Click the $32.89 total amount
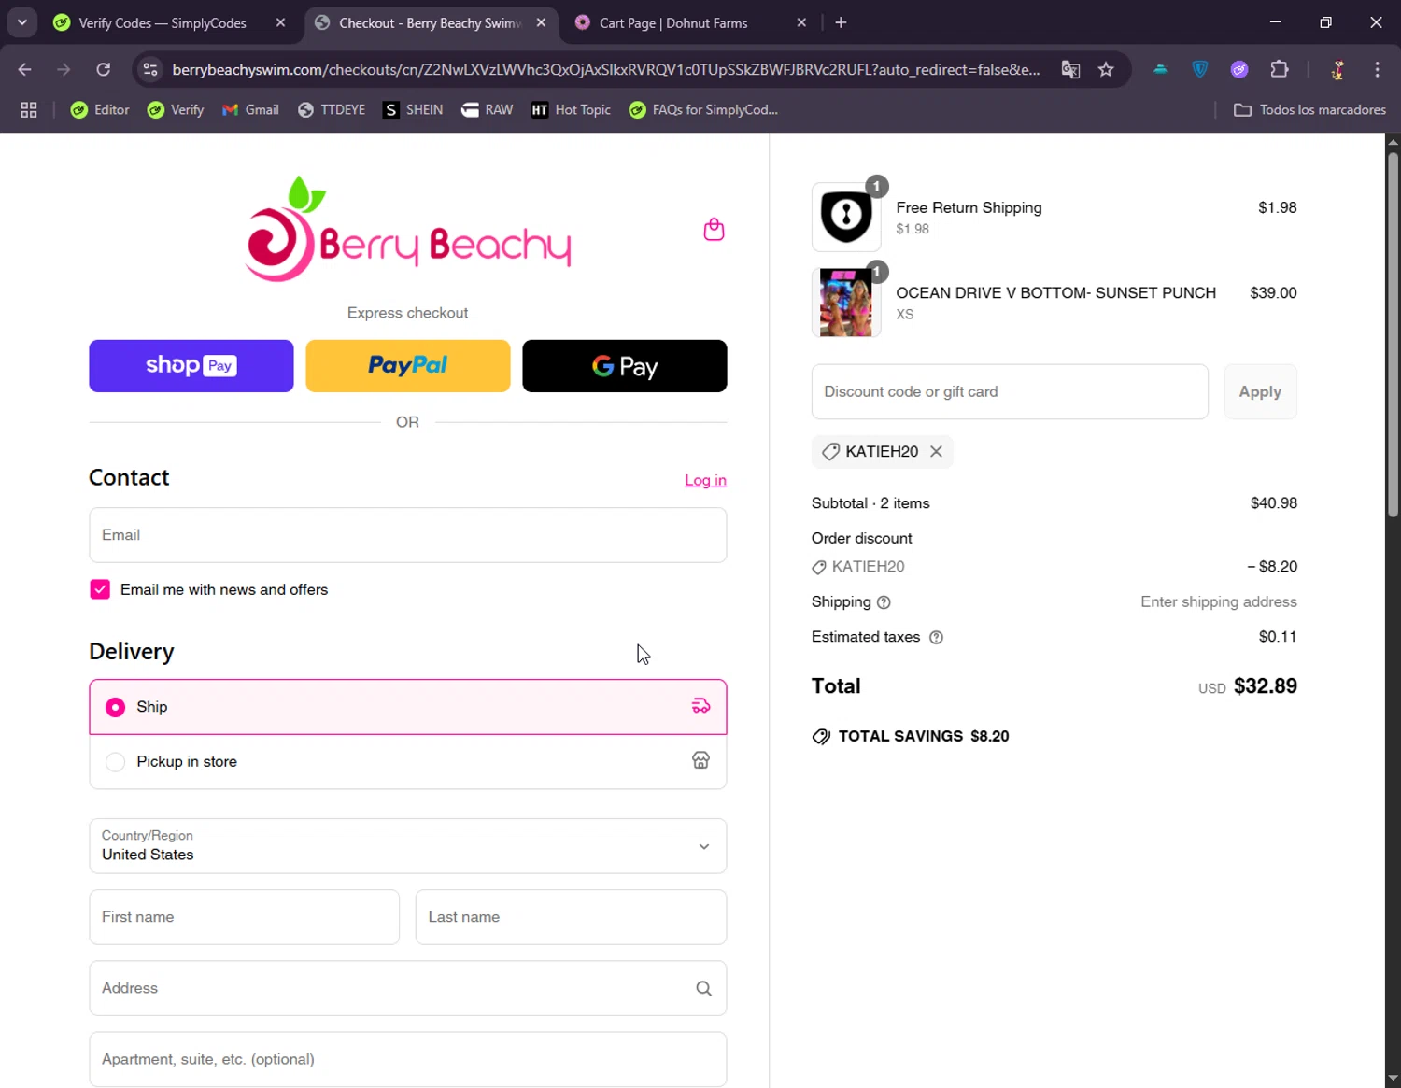The height and width of the screenshot is (1088, 1401). click(1266, 686)
